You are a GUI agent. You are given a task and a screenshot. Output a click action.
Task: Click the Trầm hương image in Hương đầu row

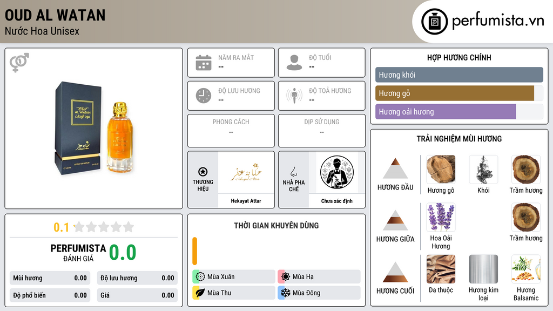point(526,170)
